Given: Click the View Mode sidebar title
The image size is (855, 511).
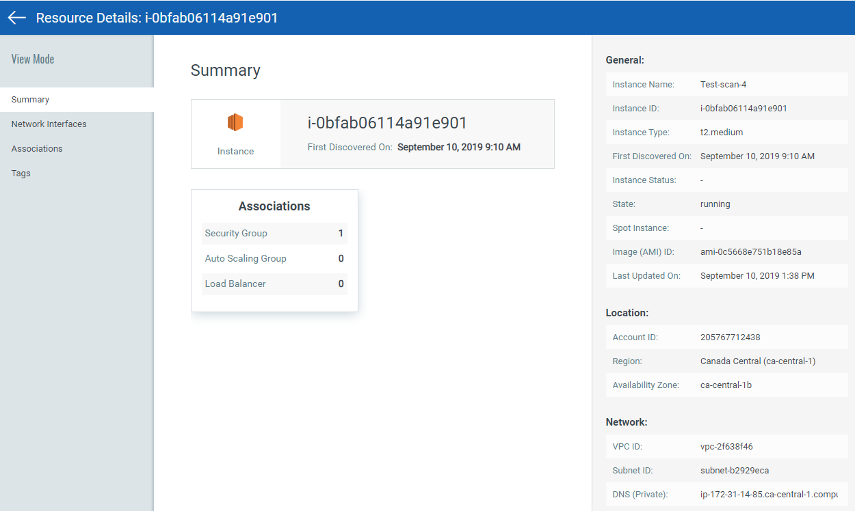Looking at the screenshot, I should pos(33,59).
